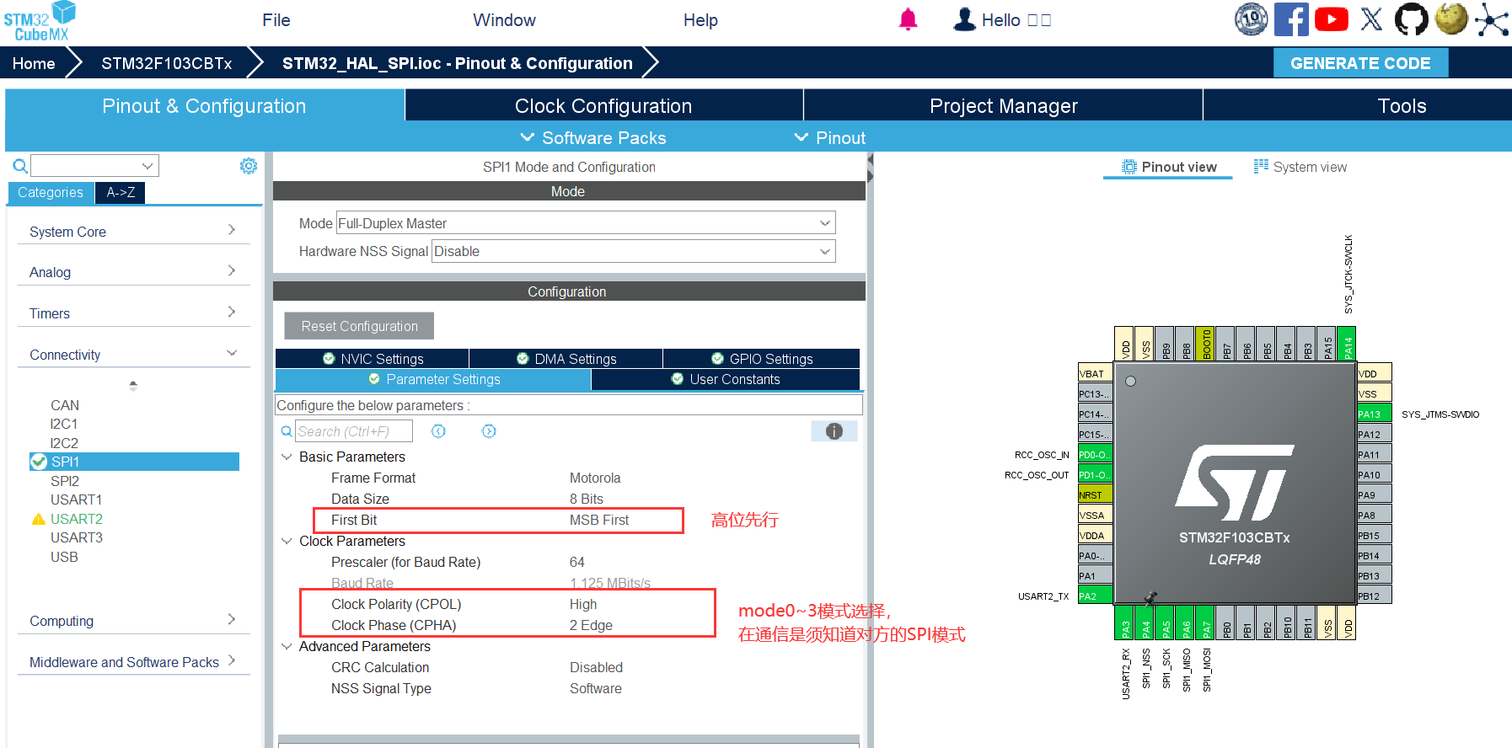Open the Window menu
This screenshot has width=1512, height=748.
coord(504,20)
